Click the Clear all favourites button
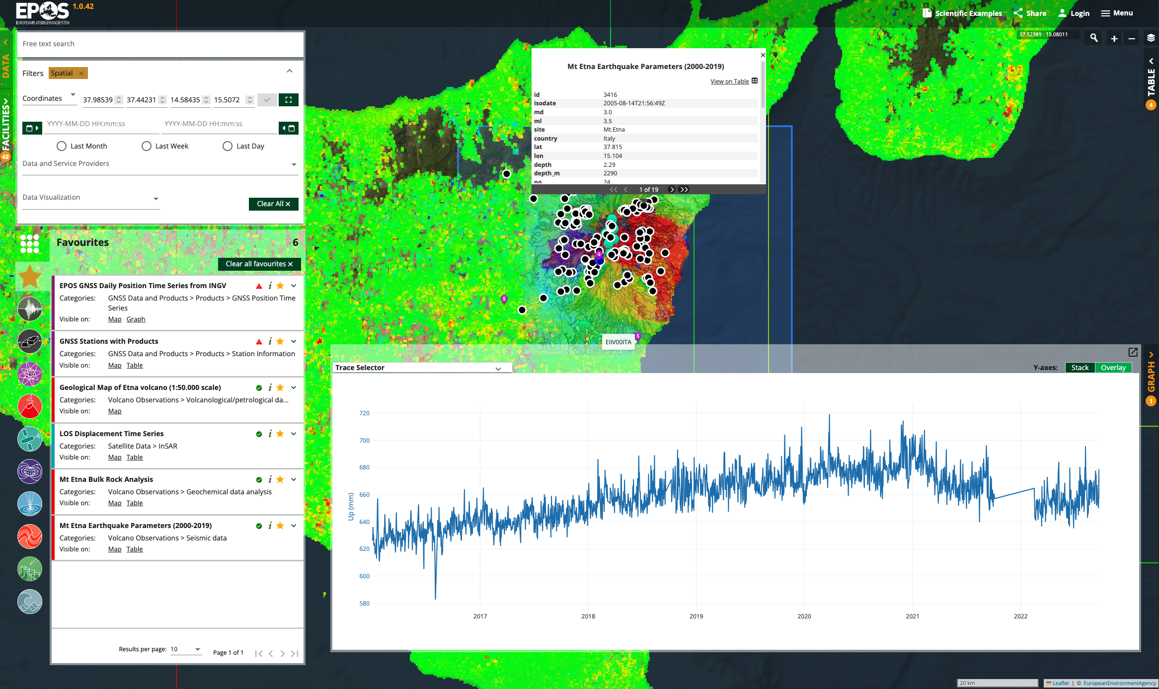 point(259,264)
